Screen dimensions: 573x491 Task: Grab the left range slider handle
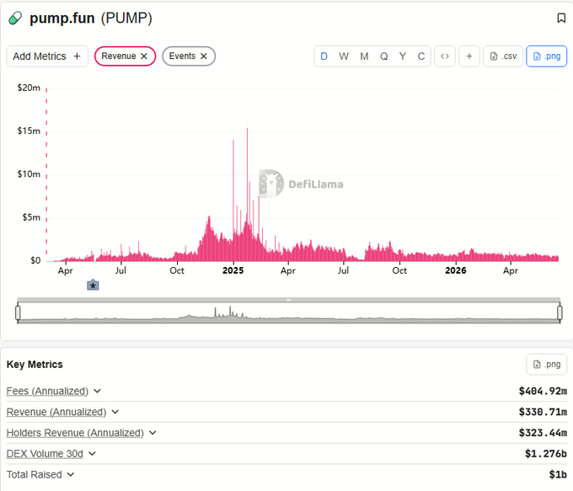tap(18, 312)
